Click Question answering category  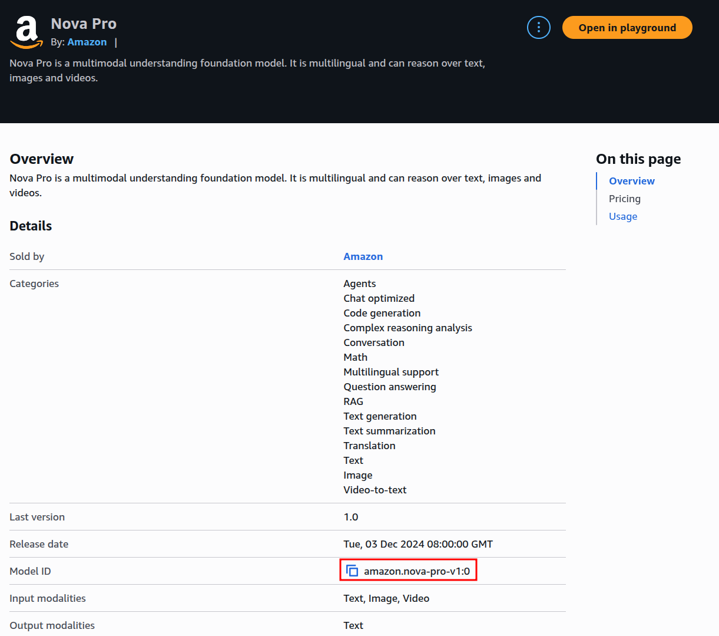[390, 387]
